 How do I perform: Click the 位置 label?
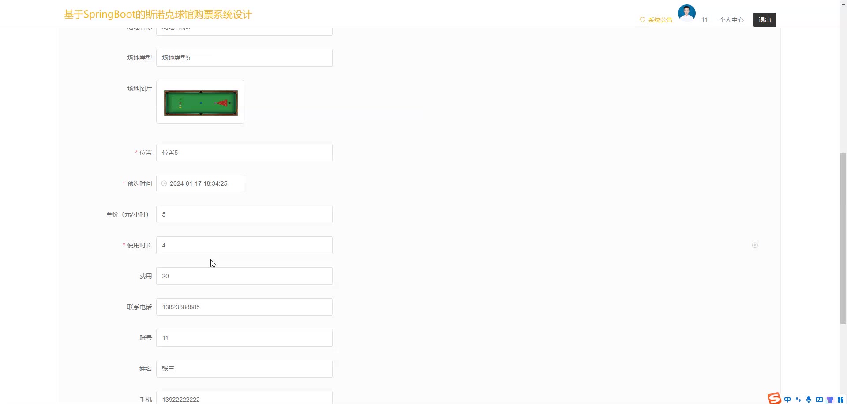(146, 153)
